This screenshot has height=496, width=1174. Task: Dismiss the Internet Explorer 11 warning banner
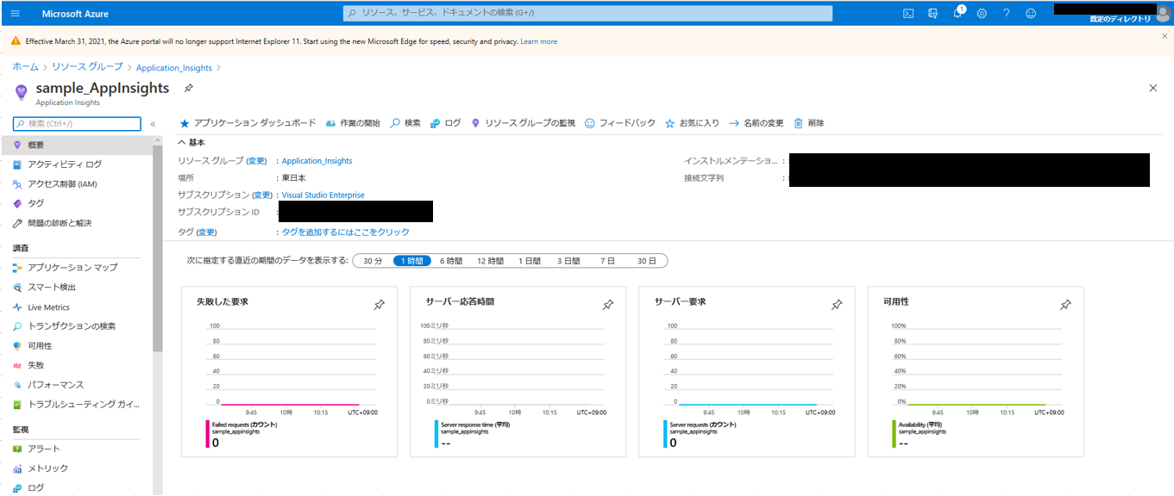click(1165, 37)
